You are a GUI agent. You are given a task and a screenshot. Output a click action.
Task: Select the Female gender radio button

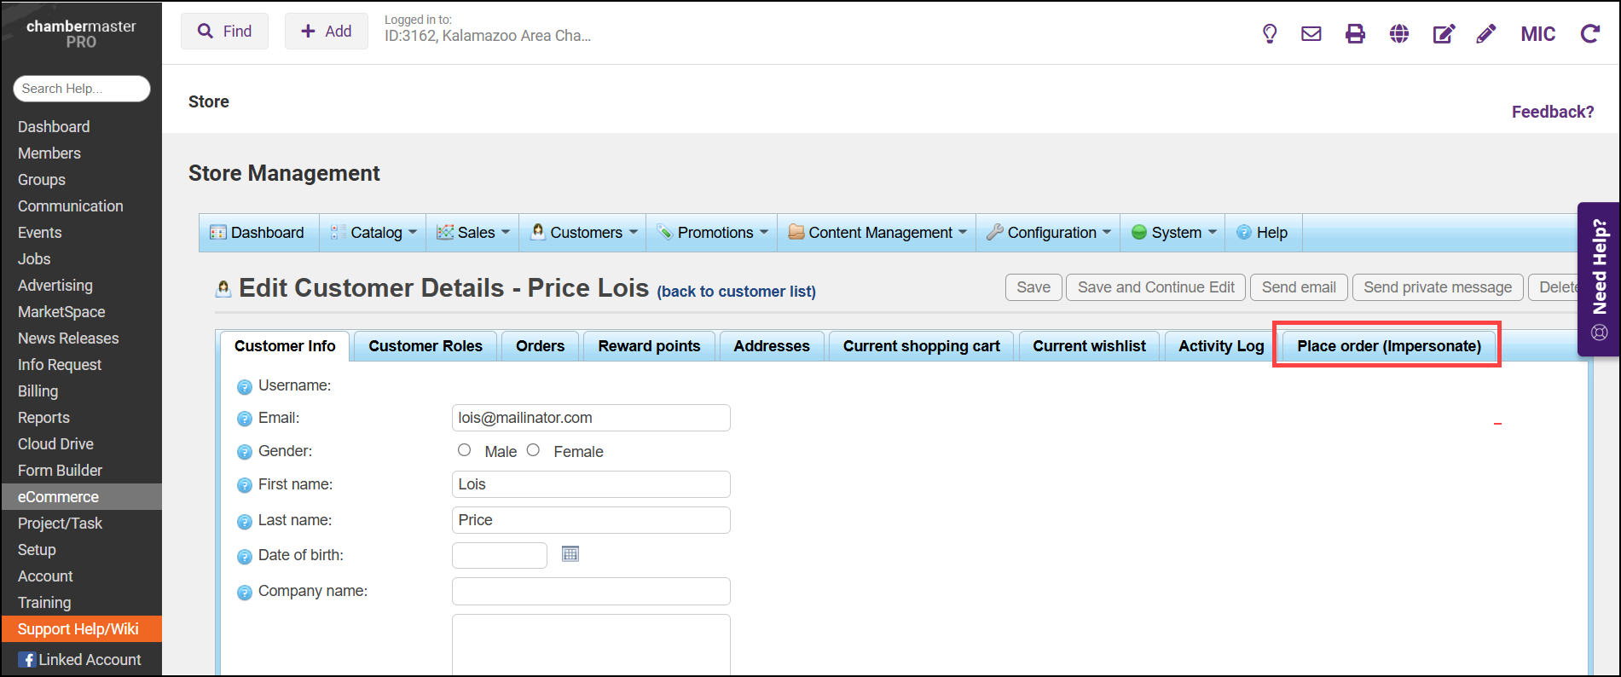[533, 450]
